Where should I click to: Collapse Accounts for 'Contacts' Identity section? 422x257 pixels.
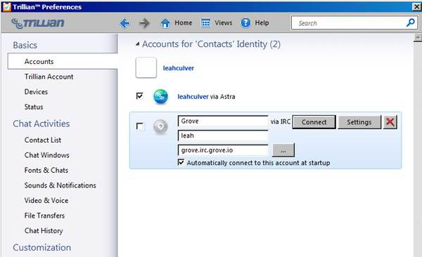click(138, 44)
